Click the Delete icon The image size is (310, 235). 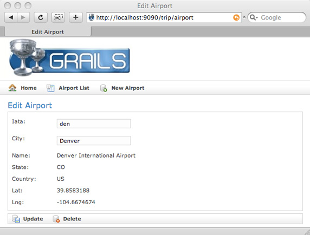pos(56,219)
